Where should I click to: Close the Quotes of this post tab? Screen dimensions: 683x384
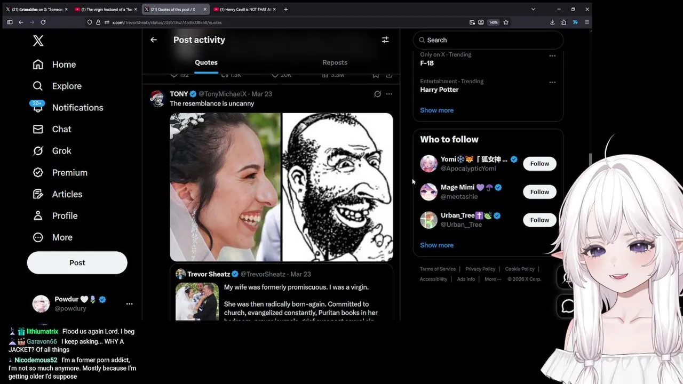[x=205, y=9]
